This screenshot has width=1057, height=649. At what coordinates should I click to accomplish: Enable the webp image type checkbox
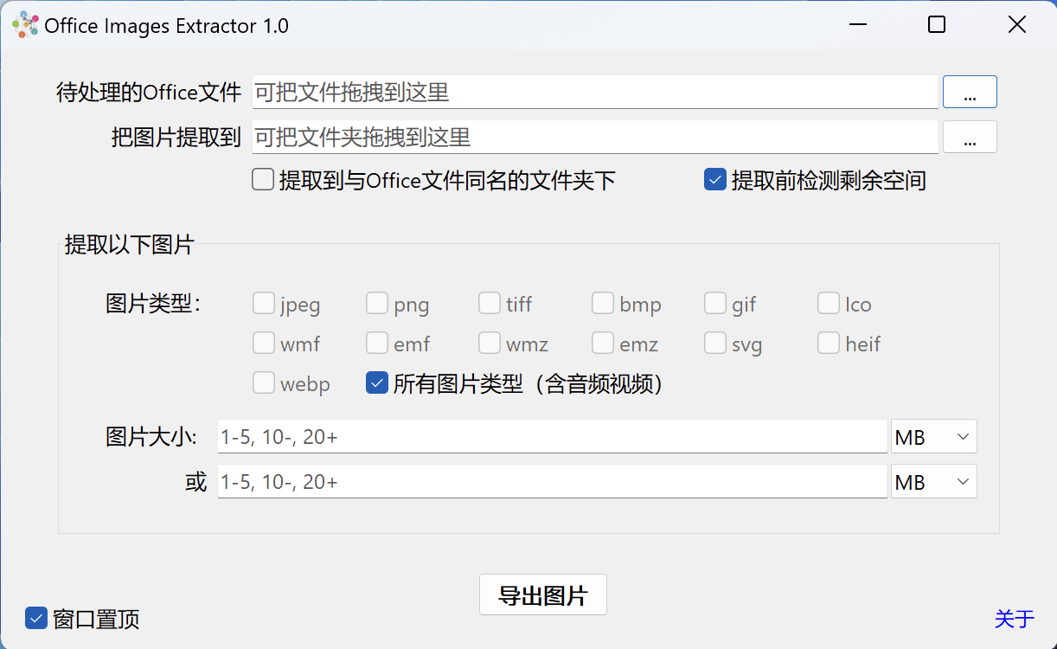264,382
